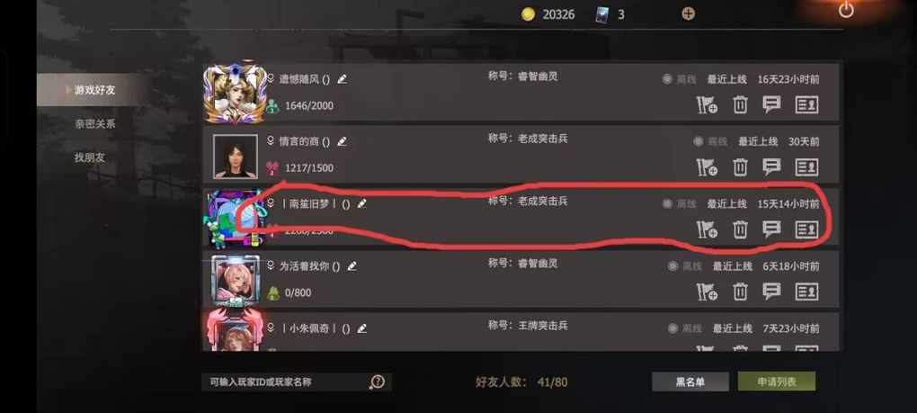This screenshot has width=917, height=413.
Task: Open the 黑名单 blacklist button
Action: 690,382
